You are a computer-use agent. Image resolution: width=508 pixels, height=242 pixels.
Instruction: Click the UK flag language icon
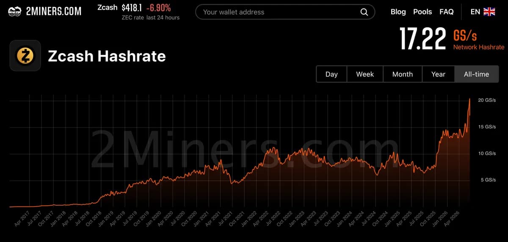(489, 12)
